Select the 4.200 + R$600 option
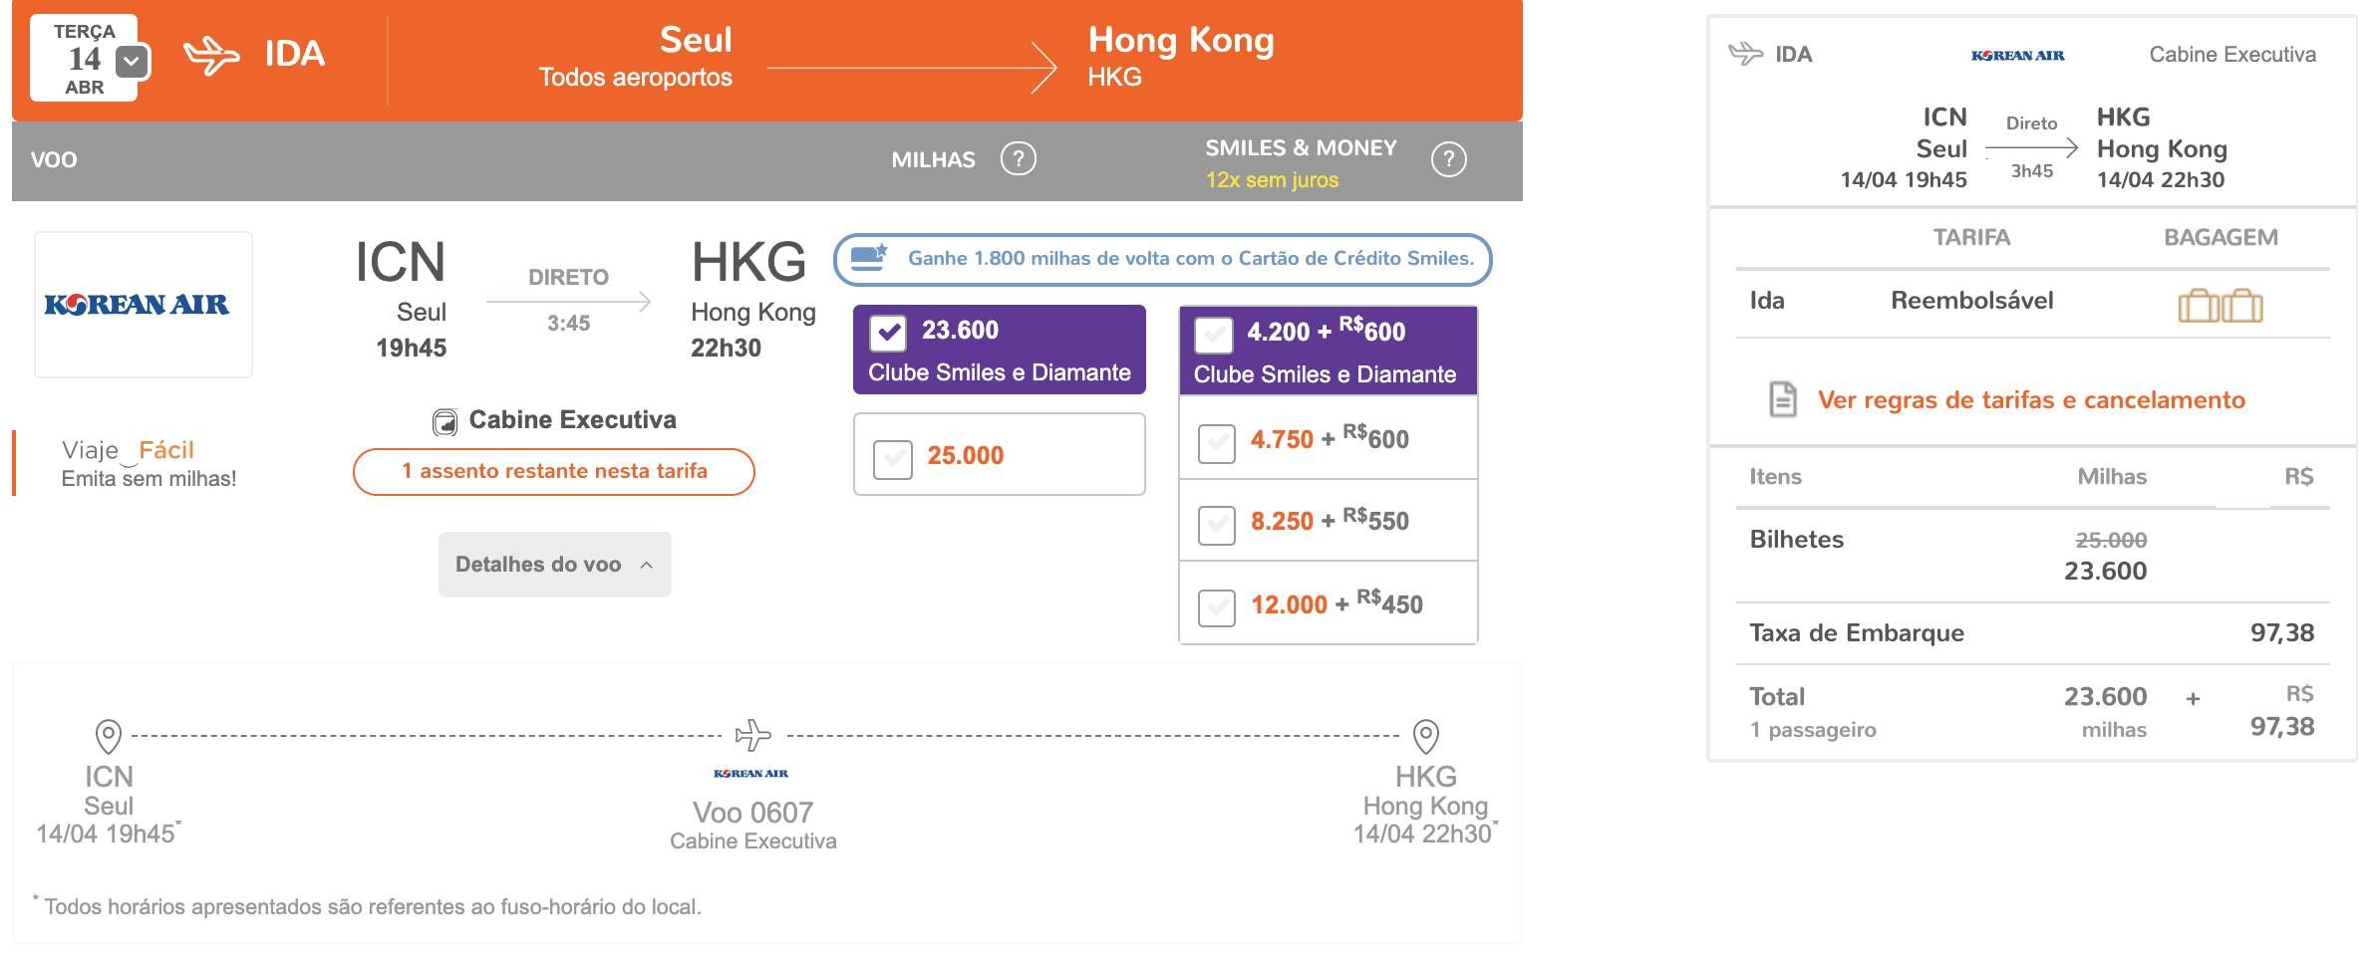 point(1213,336)
